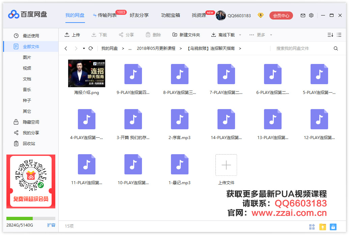The height and width of the screenshot is (235, 349).
Task: Click the QQ6603183 user avatar
Action: 221,15
